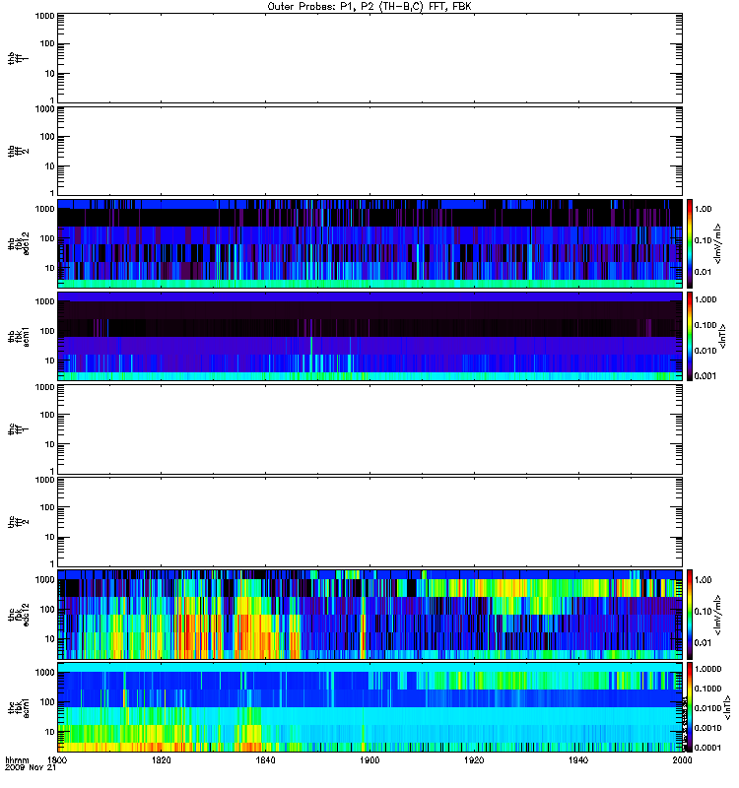Click the thc fbk edc12 color bar

[690, 615]
